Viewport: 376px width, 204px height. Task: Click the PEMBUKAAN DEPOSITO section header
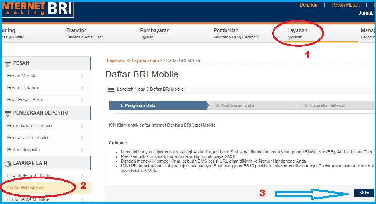click(46, 113)
